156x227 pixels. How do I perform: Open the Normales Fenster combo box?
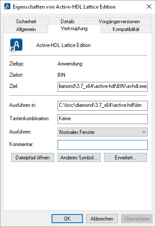click(103, 132)
